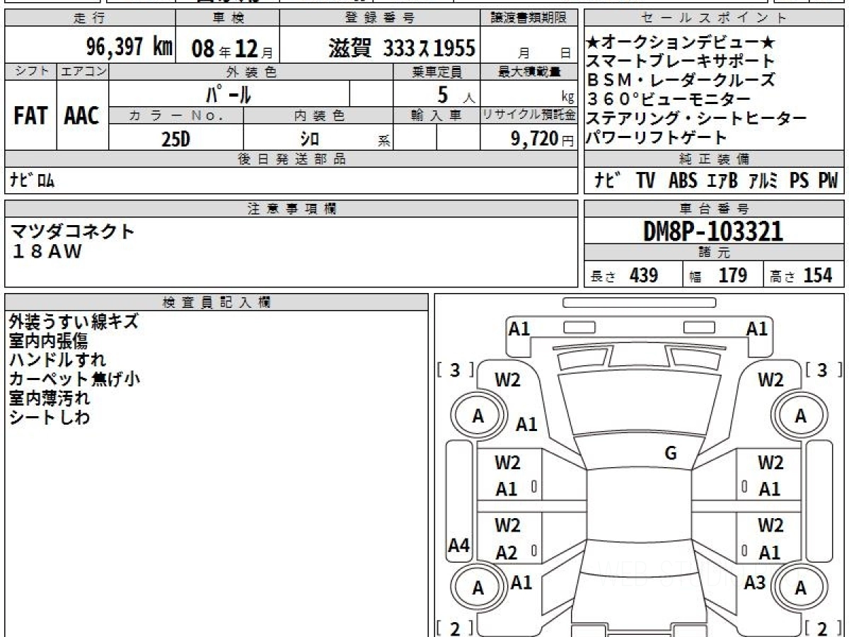This screenshot has height=637, width=849.
Task: Click the A2 damage mark on diagram
Action: click(507, 553)
